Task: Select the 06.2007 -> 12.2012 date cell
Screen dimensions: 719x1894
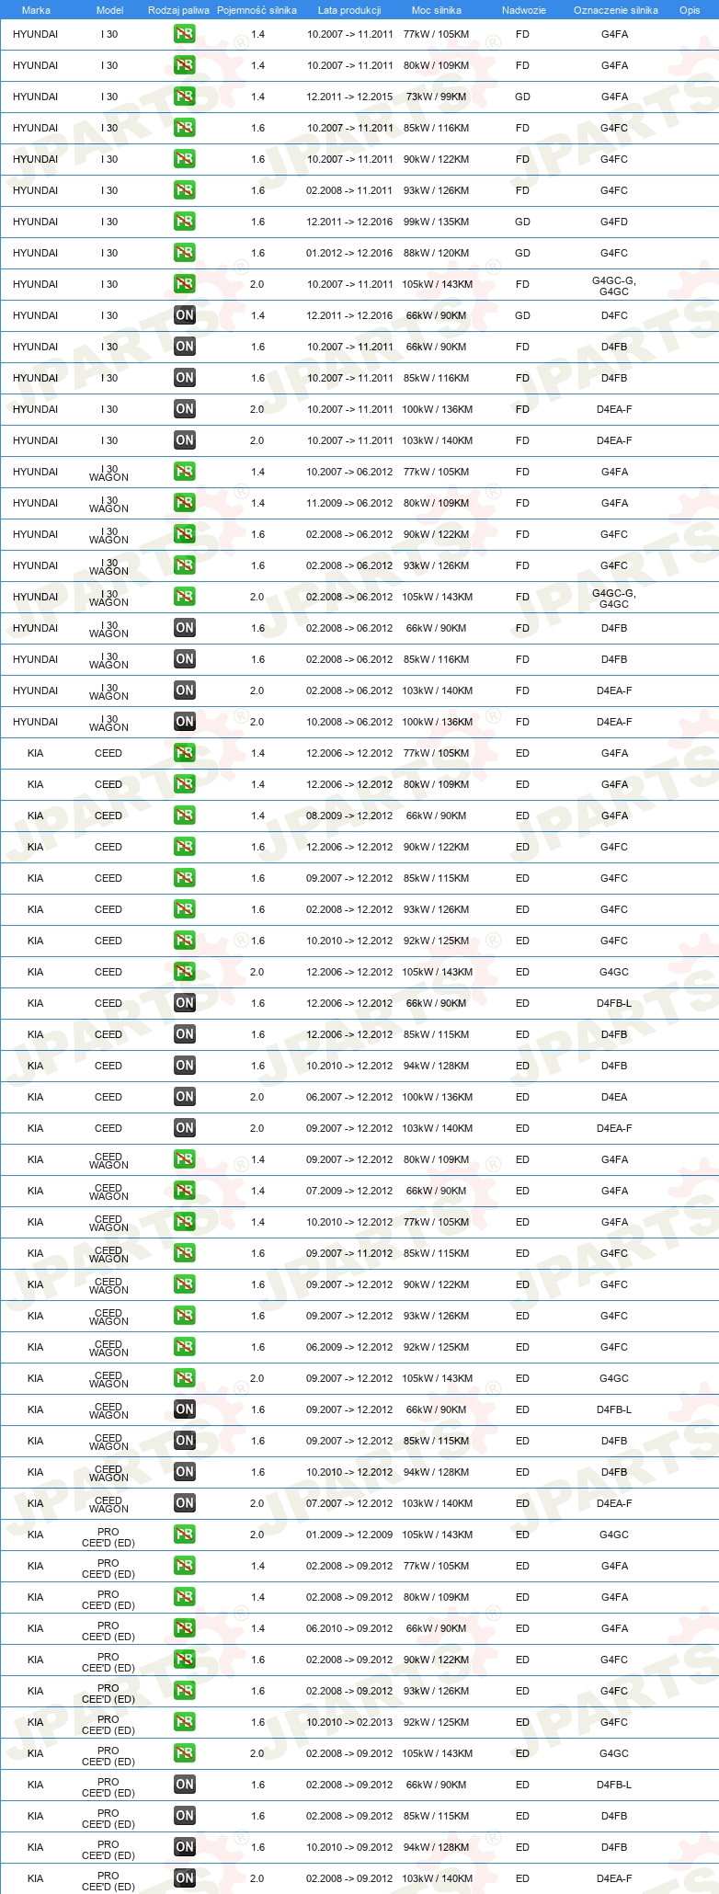Action: [349, 1097]
